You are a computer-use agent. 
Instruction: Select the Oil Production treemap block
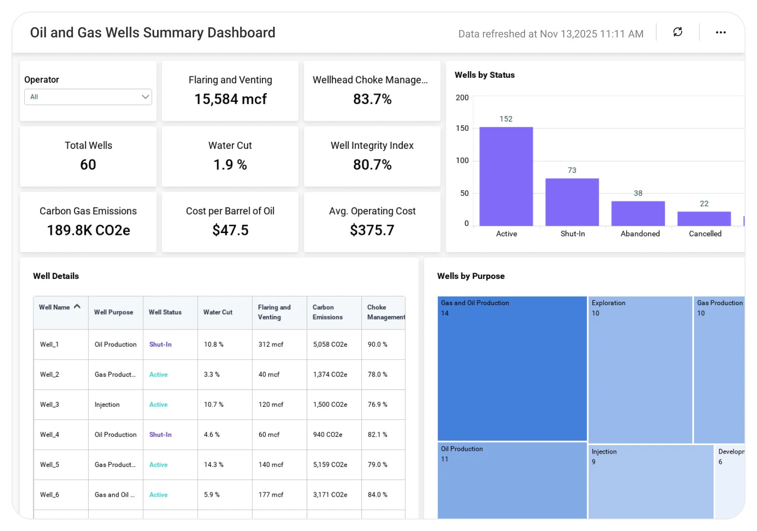click(512, 480)
